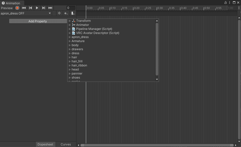Expand the apron_dress child object
This screenshot has height=147, width=241.
click(70, 37)
